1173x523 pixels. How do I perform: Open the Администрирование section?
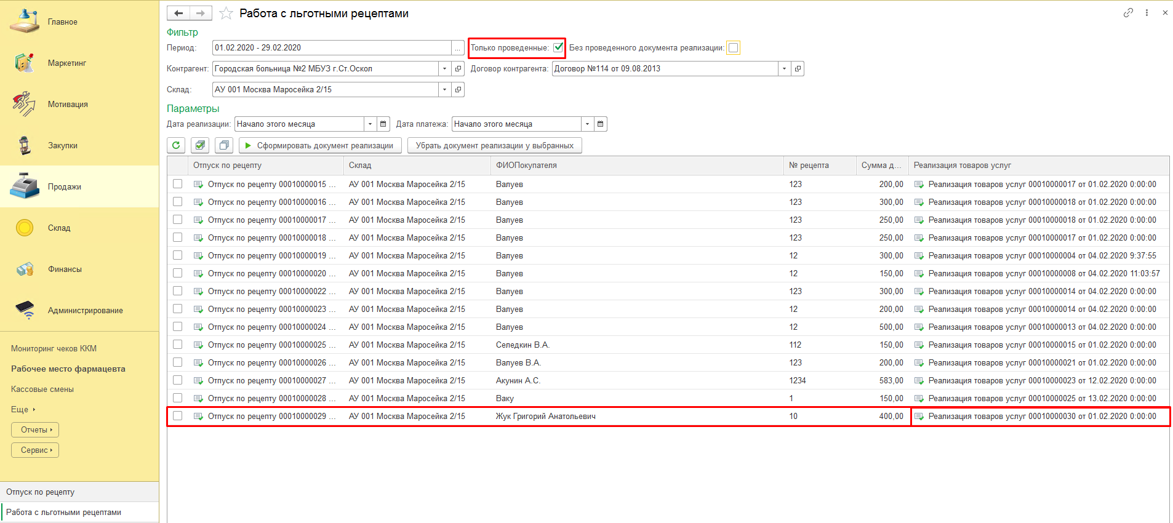[85, 310]
